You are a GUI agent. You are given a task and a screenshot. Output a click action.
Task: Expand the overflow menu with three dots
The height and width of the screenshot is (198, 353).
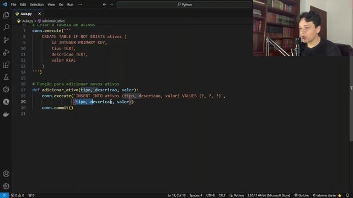(80, 4)
